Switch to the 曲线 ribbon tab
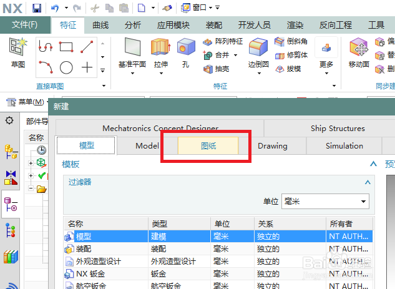 [100, 25]
